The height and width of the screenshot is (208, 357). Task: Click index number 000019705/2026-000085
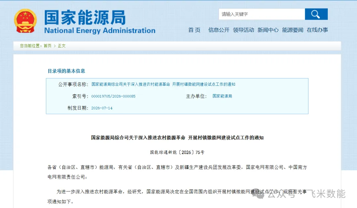pos(113,96)
